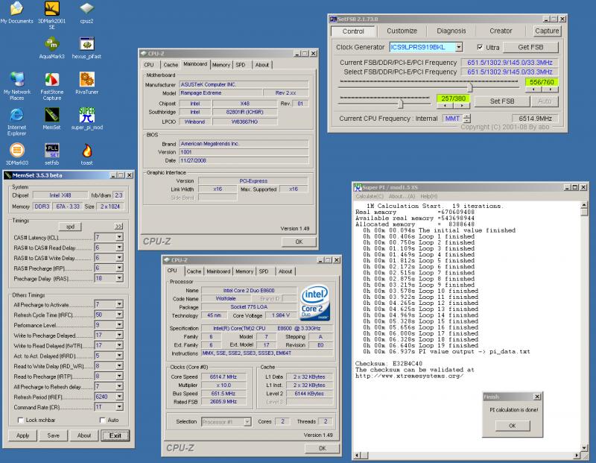Click MemSet title bar icon
Image resolution: width=596 pixels, height=463 pixels.
8,175
